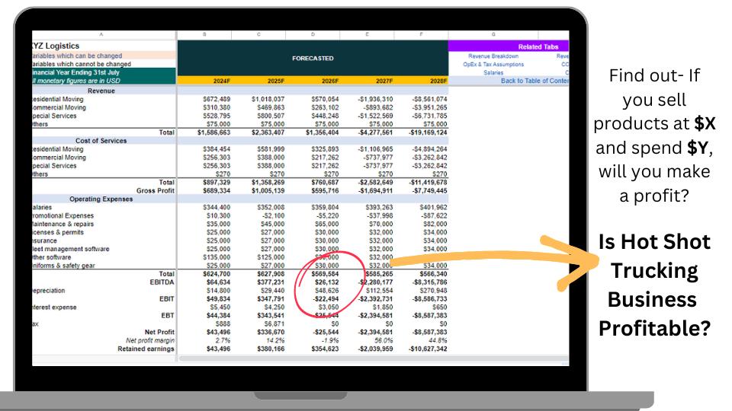Screen dimensions: 732x411
Task: Click Maintenance & repairs value $45,000
Action: (272, 224)
